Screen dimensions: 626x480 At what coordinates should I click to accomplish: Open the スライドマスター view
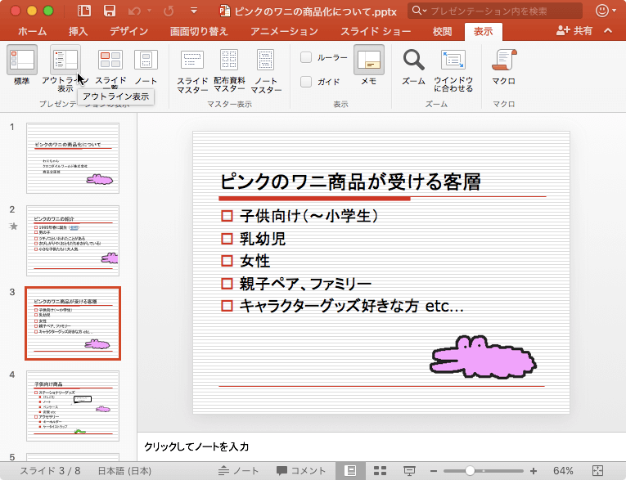tap(192, 61)
